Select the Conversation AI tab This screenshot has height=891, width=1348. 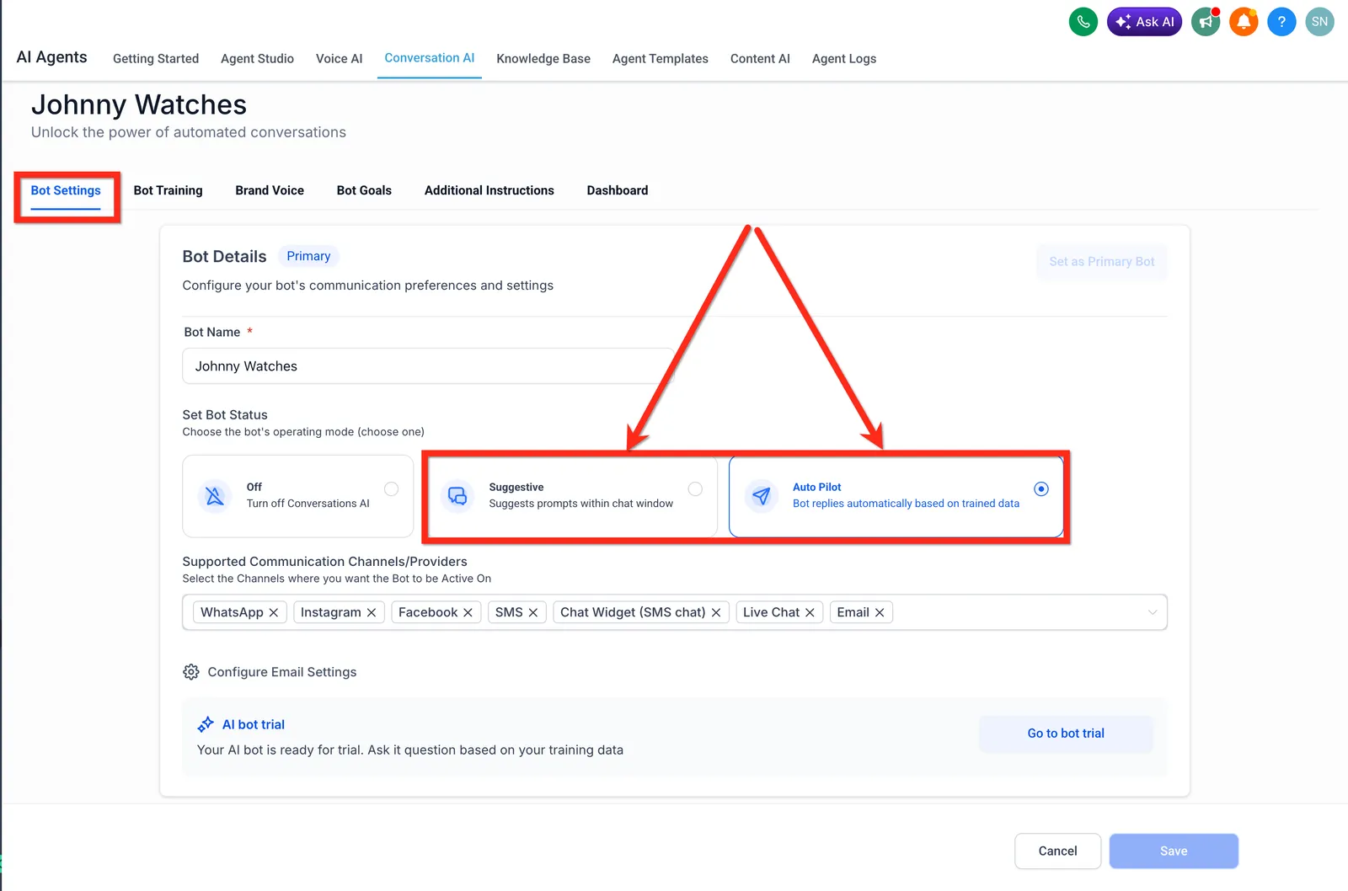[430, 58]
